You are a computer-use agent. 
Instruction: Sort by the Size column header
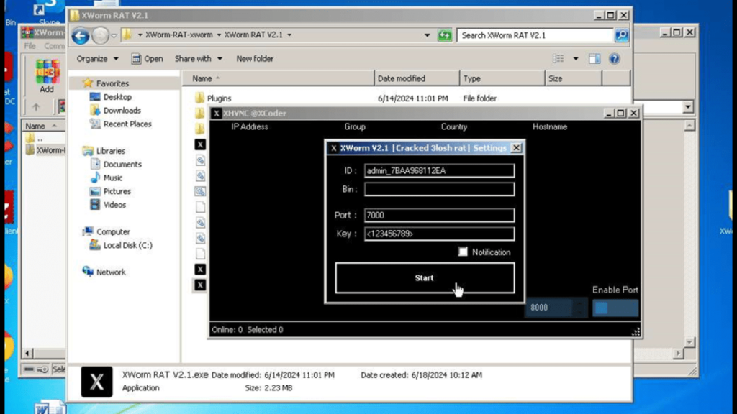point(574,78)
